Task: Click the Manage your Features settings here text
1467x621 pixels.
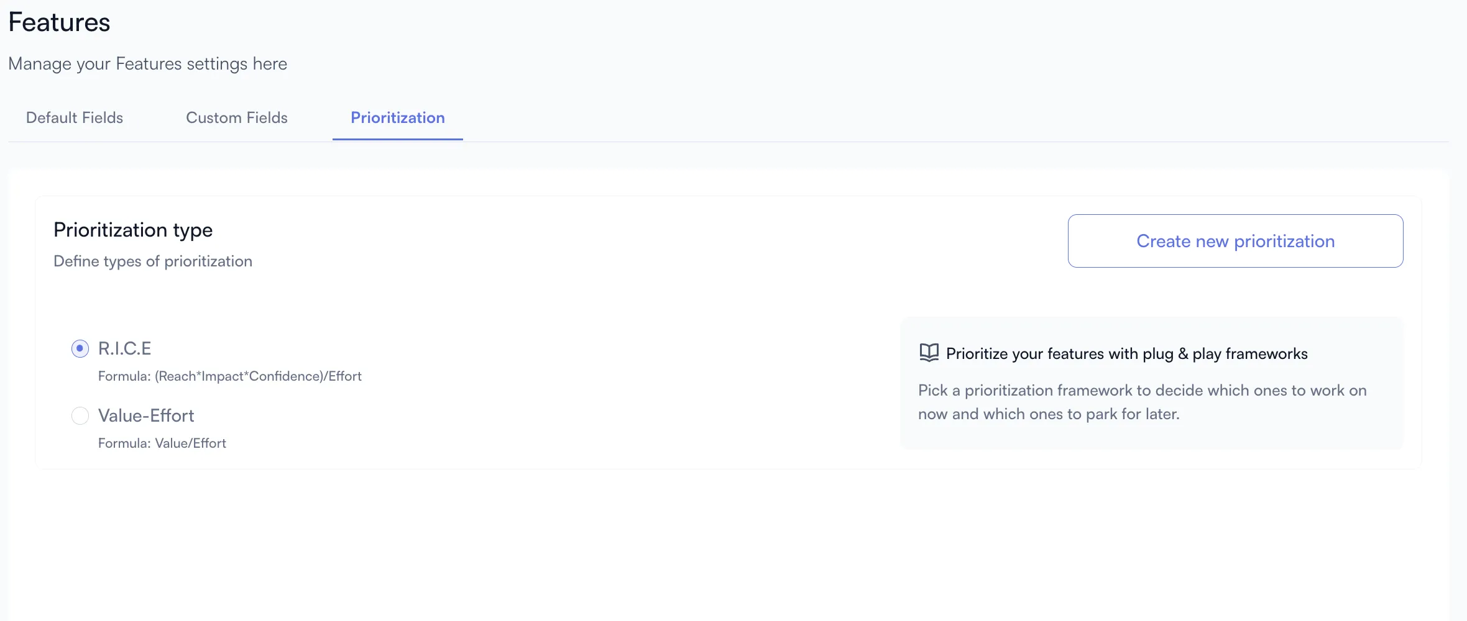Action: (148, 64)
